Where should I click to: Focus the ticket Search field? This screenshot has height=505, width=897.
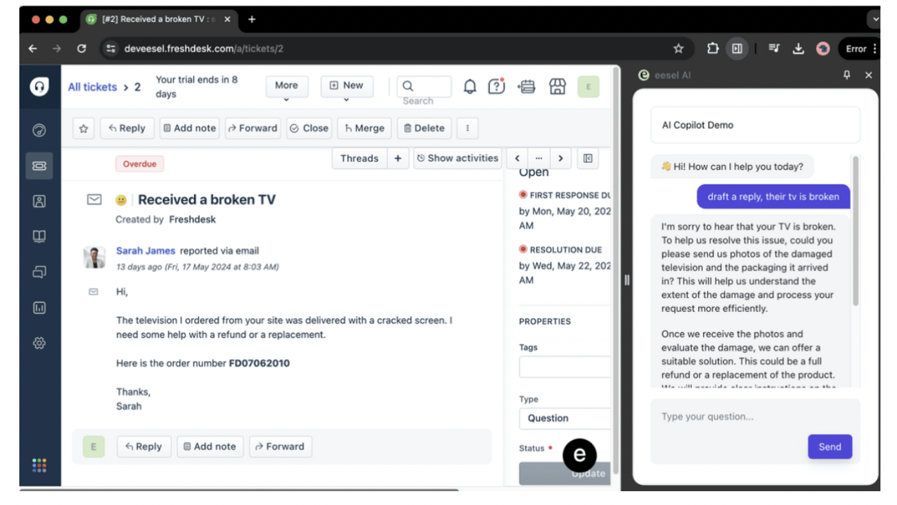424,87
